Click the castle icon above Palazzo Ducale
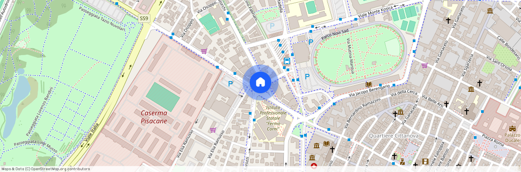 [512, 128]
